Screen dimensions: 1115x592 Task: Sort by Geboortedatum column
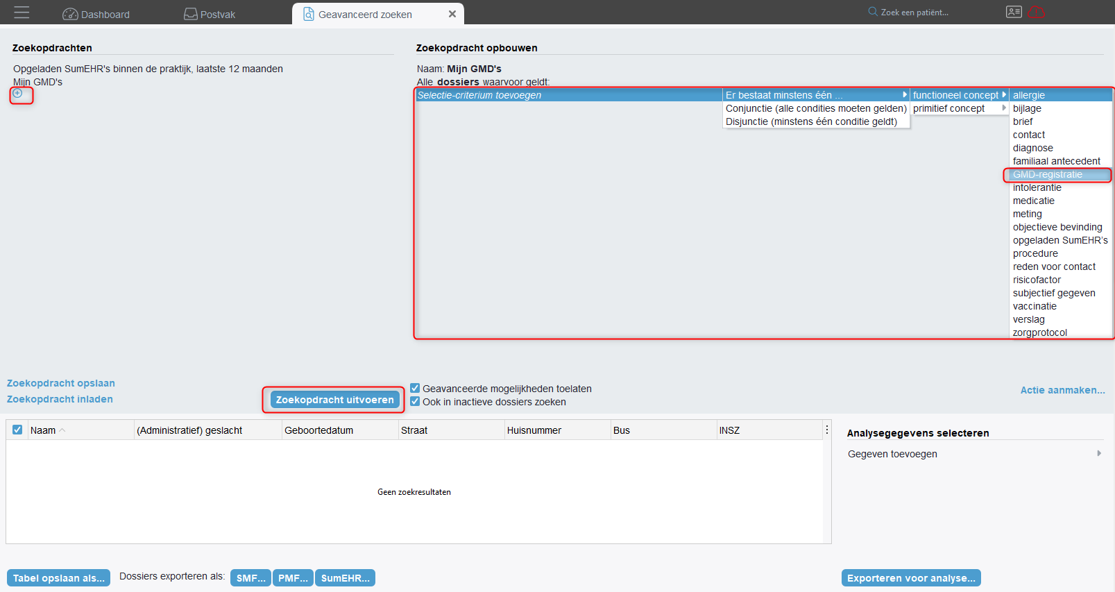pyautogui.click(x=340, y=430)
